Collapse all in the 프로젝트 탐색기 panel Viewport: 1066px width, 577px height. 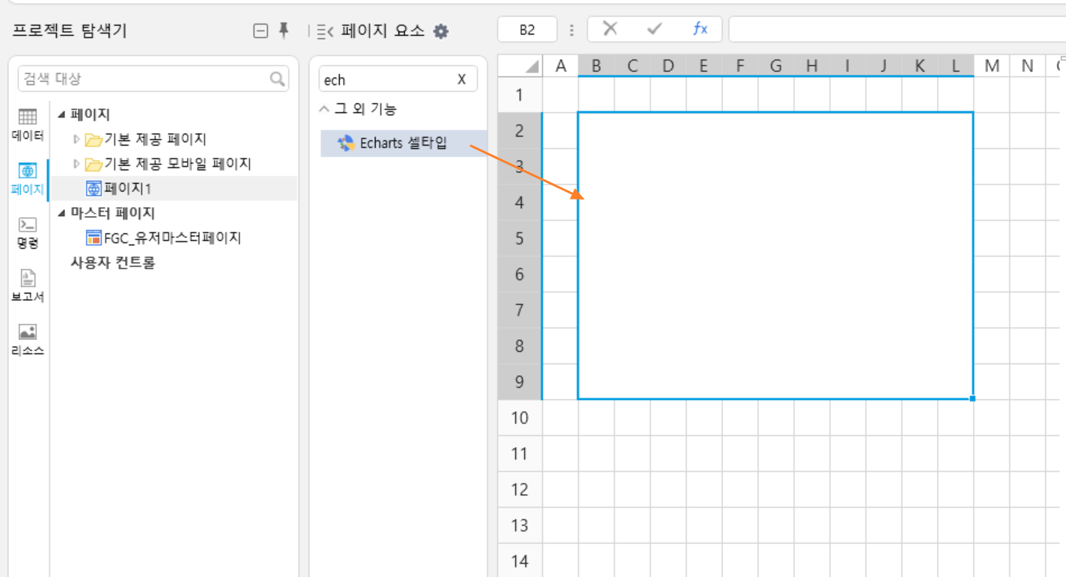click(261, 31)
